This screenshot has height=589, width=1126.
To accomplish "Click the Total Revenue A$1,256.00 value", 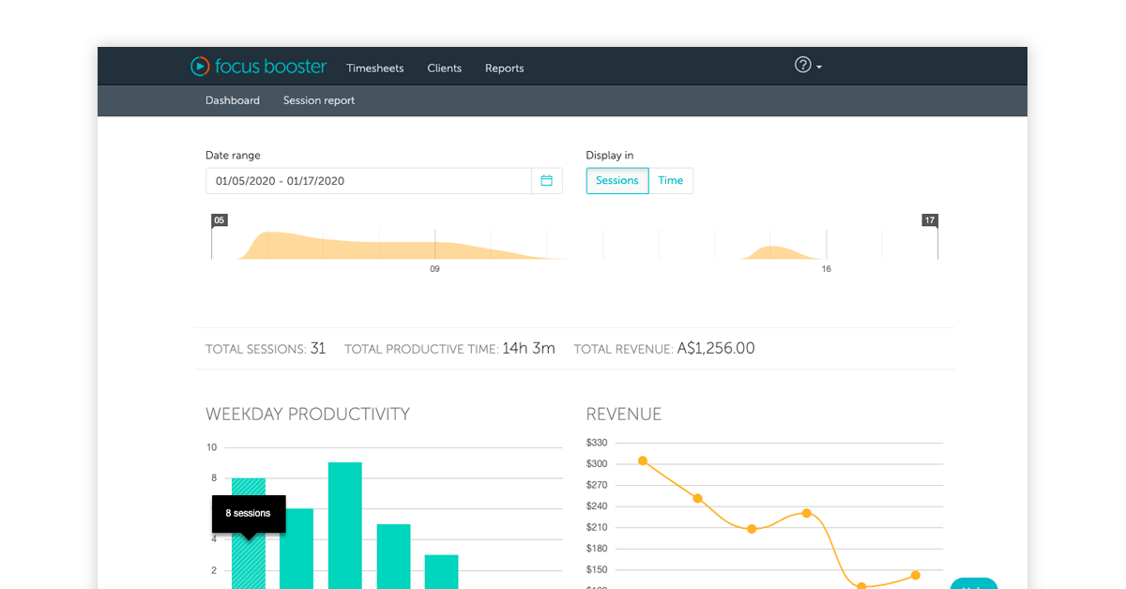I will pyautogui.click(x=716, y=349).
